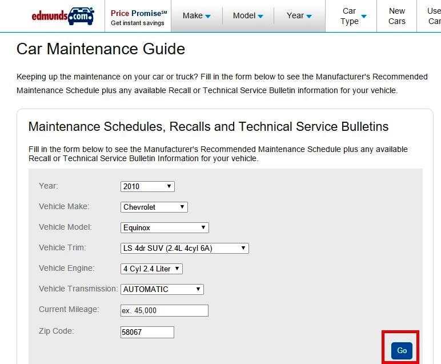
Task: Go to New Cars
Action: (397, 16)
